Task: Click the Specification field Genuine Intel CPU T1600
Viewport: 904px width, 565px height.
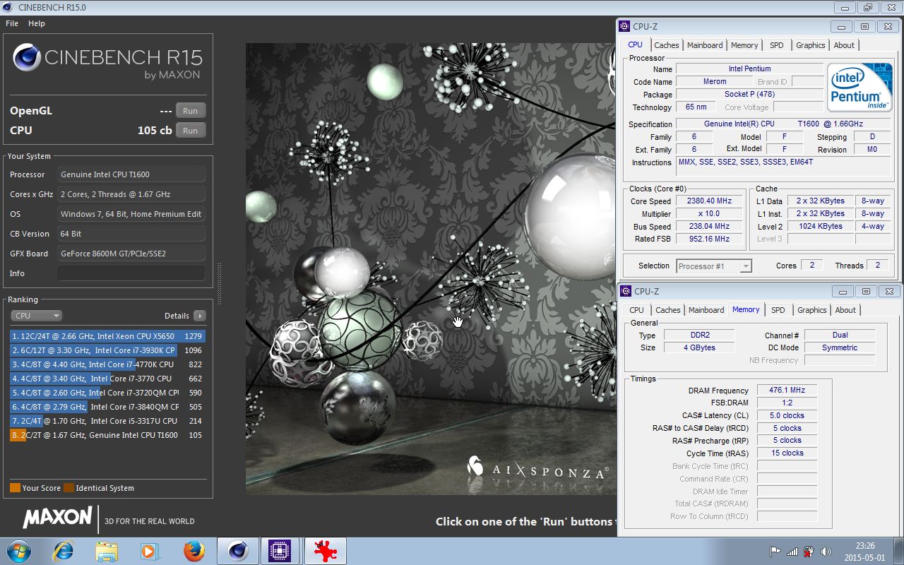Action: pos(783,124)
